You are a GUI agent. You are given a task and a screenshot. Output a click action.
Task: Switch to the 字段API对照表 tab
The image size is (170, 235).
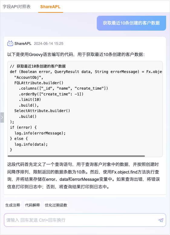tap(17, 7)
